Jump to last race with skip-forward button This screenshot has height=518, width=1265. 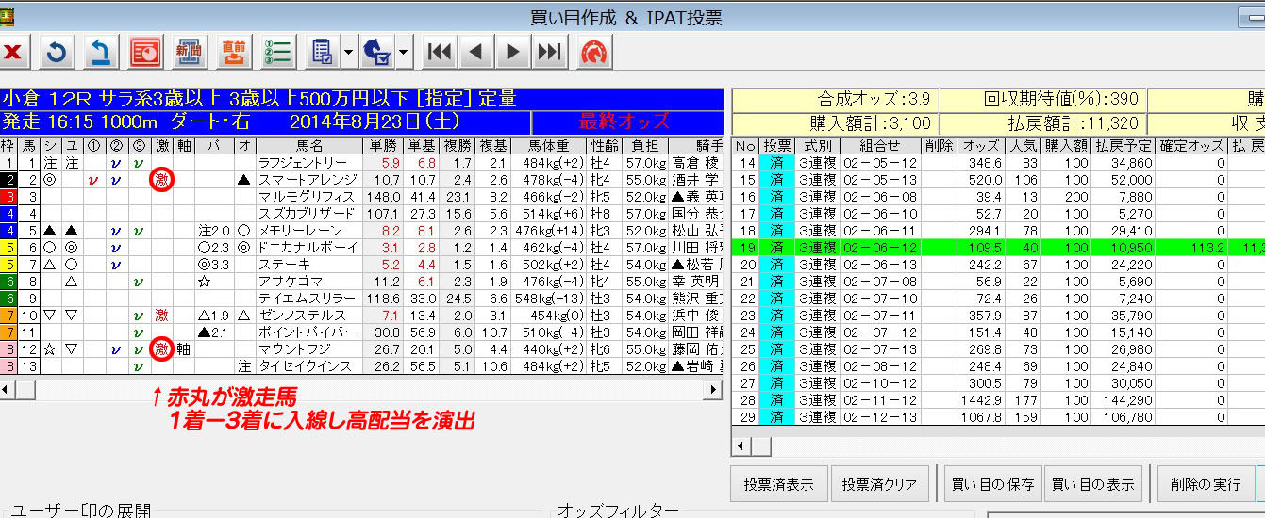549,52
